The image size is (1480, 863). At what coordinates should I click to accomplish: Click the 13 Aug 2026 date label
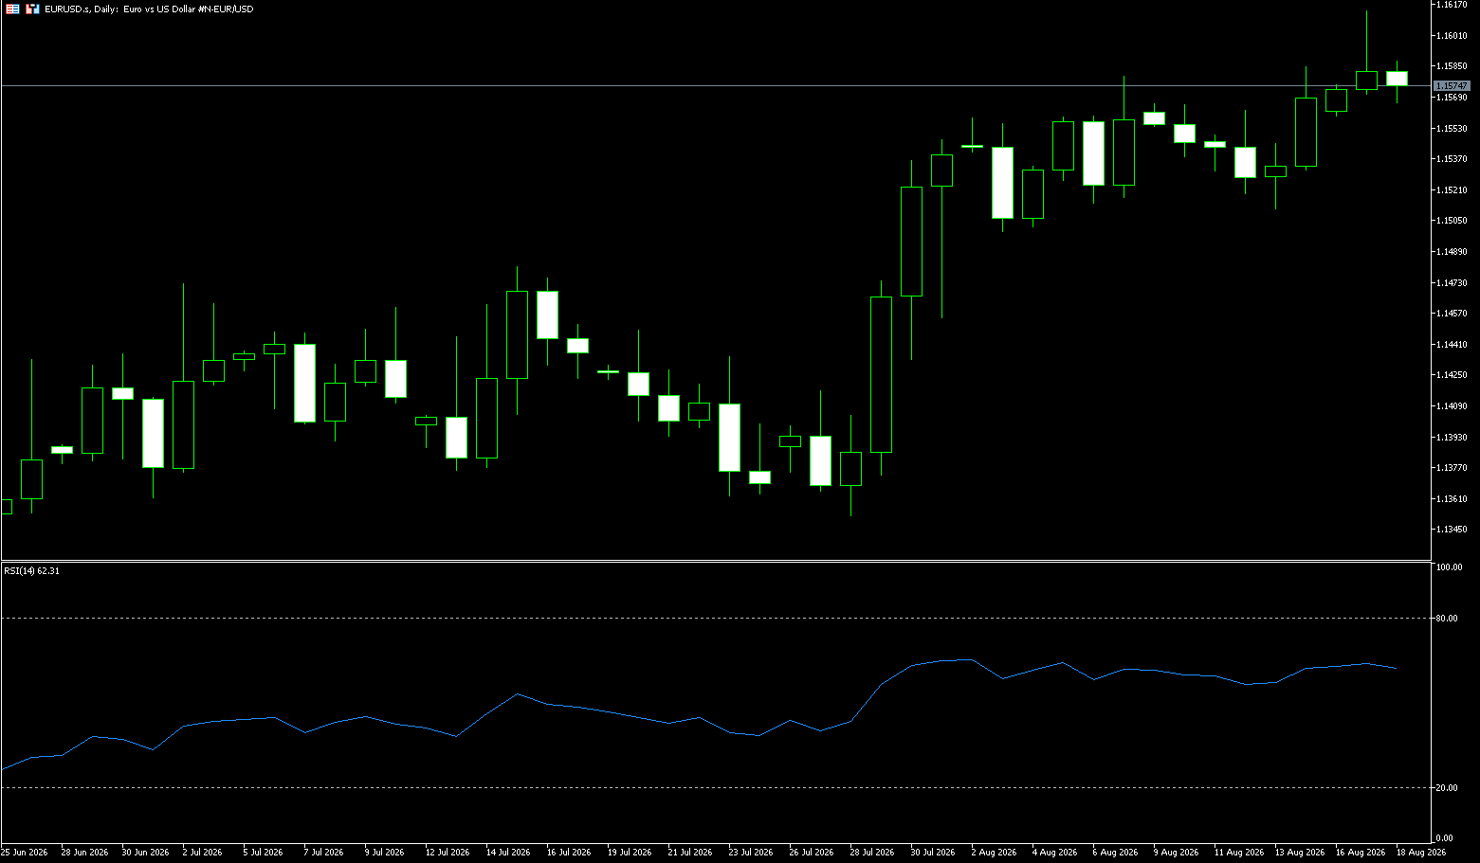[x=1299, y=853]
